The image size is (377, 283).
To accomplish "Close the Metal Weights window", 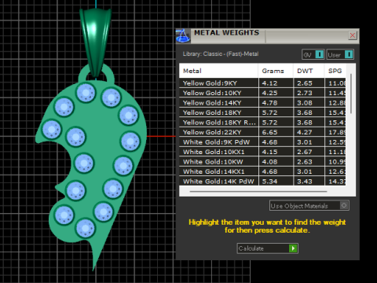I will 353,35.
